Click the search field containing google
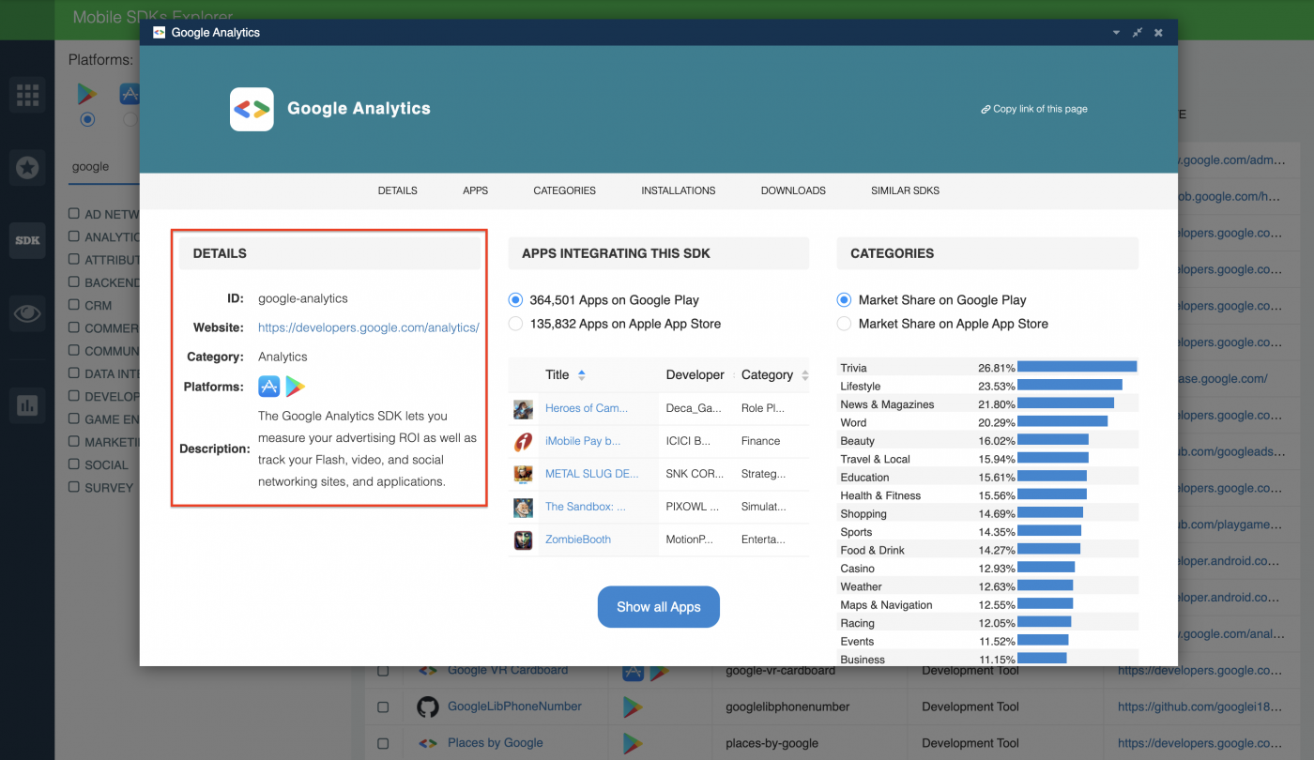The height and width of the screenshot is (760, 1314). tap(103, 166)
